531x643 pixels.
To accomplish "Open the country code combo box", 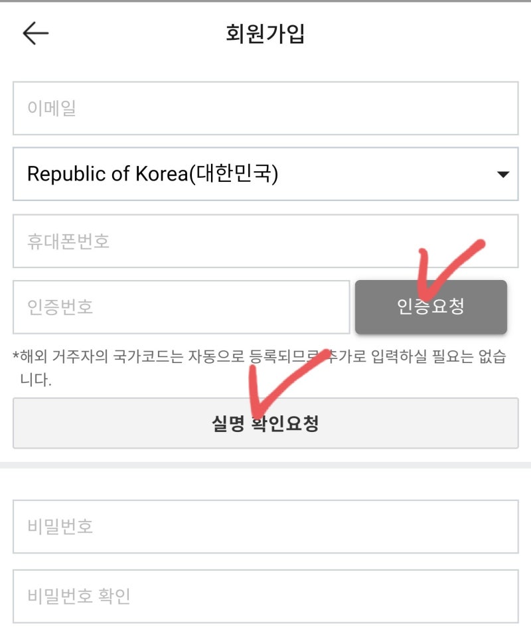I will click(x=265, y=174).
